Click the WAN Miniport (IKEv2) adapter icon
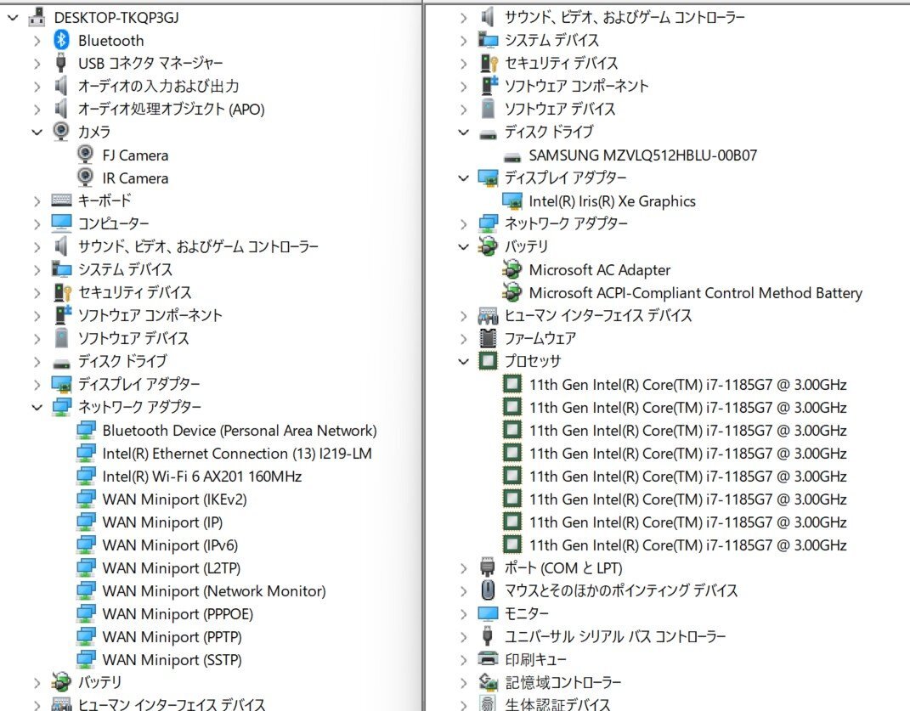Viewport: 910px width, 711px height. [86, 499]
